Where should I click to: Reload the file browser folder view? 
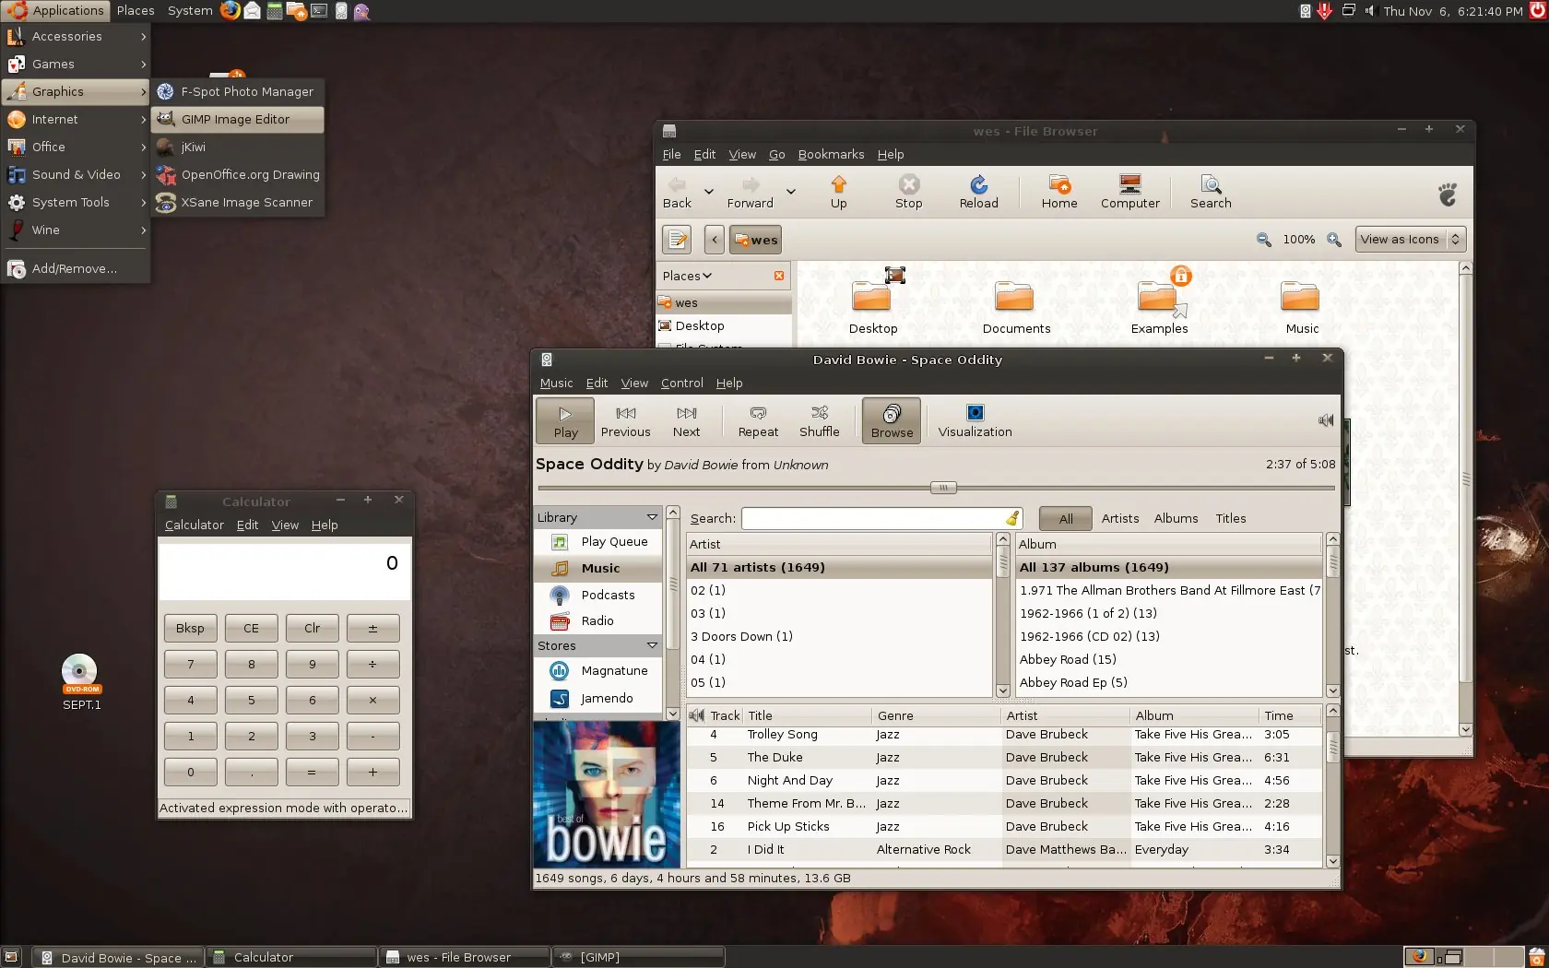978,193
